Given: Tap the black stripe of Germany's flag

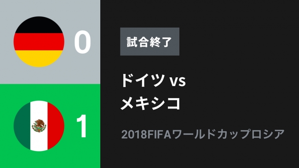Looking at the screenshot, I should point(39,25).
